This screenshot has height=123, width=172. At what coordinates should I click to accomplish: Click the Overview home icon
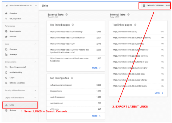6,13
